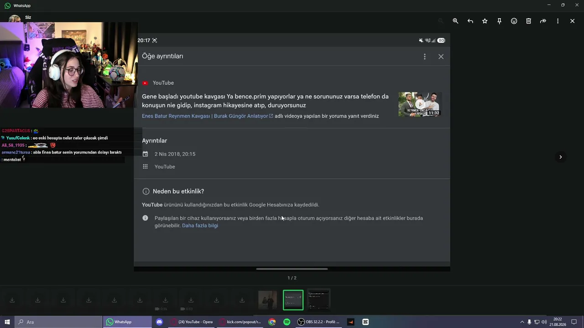Go to the next image with right arrow

tap(561, 157)
